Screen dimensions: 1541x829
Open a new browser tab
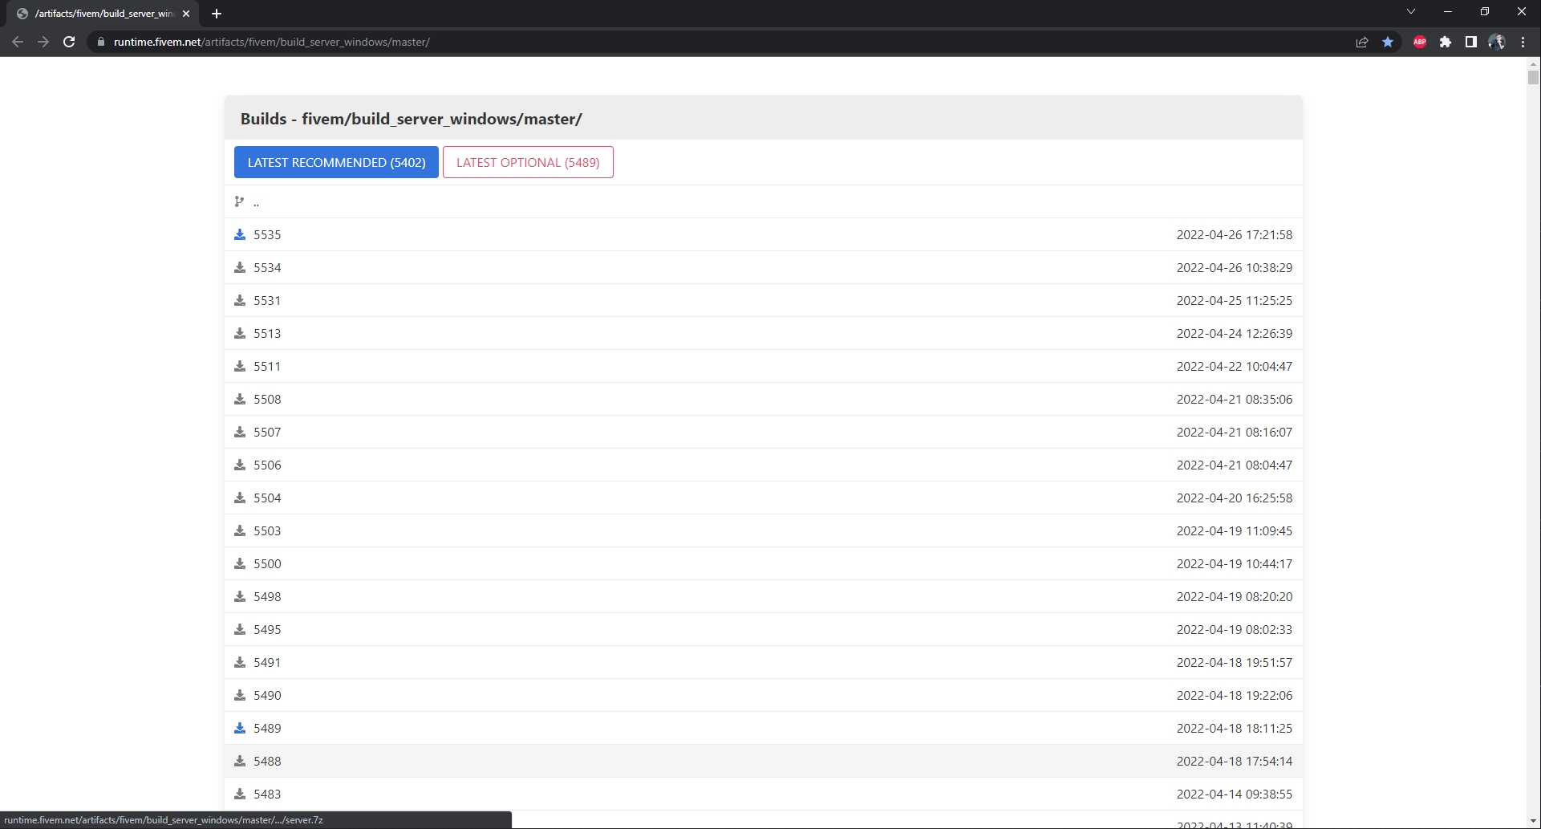coord(217,14)
